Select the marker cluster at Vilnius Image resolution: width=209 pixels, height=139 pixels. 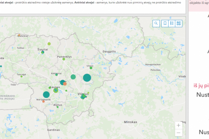click(84, 96)
